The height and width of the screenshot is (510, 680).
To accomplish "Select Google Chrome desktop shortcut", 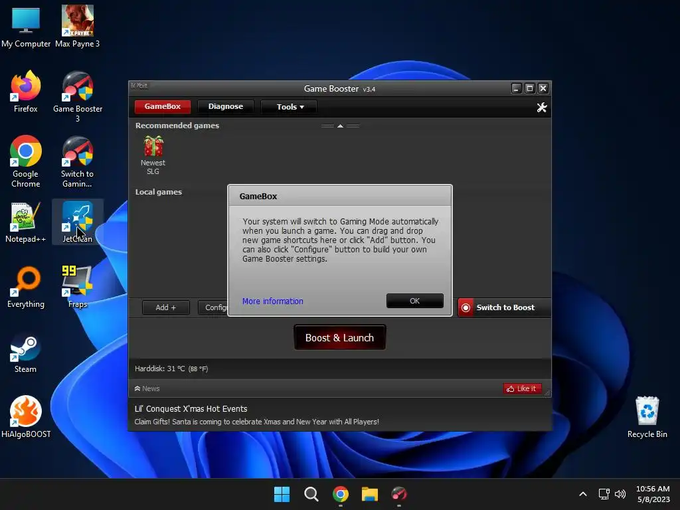I will click(26, 161).
